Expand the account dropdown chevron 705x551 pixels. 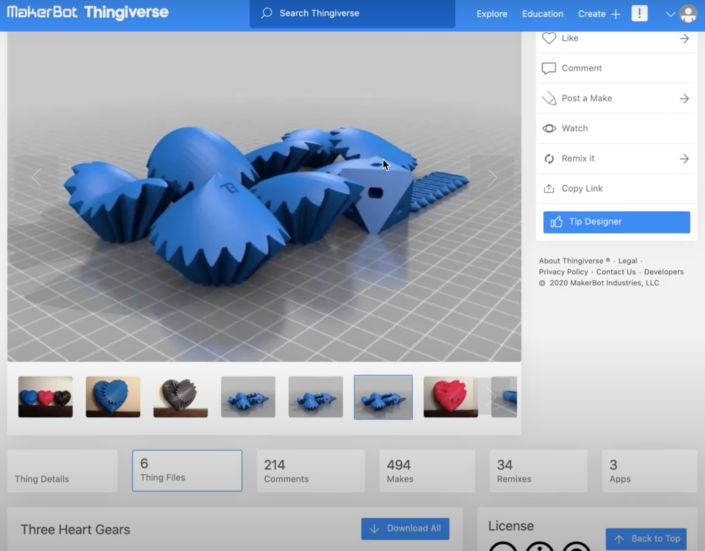[x=670, y=14]
